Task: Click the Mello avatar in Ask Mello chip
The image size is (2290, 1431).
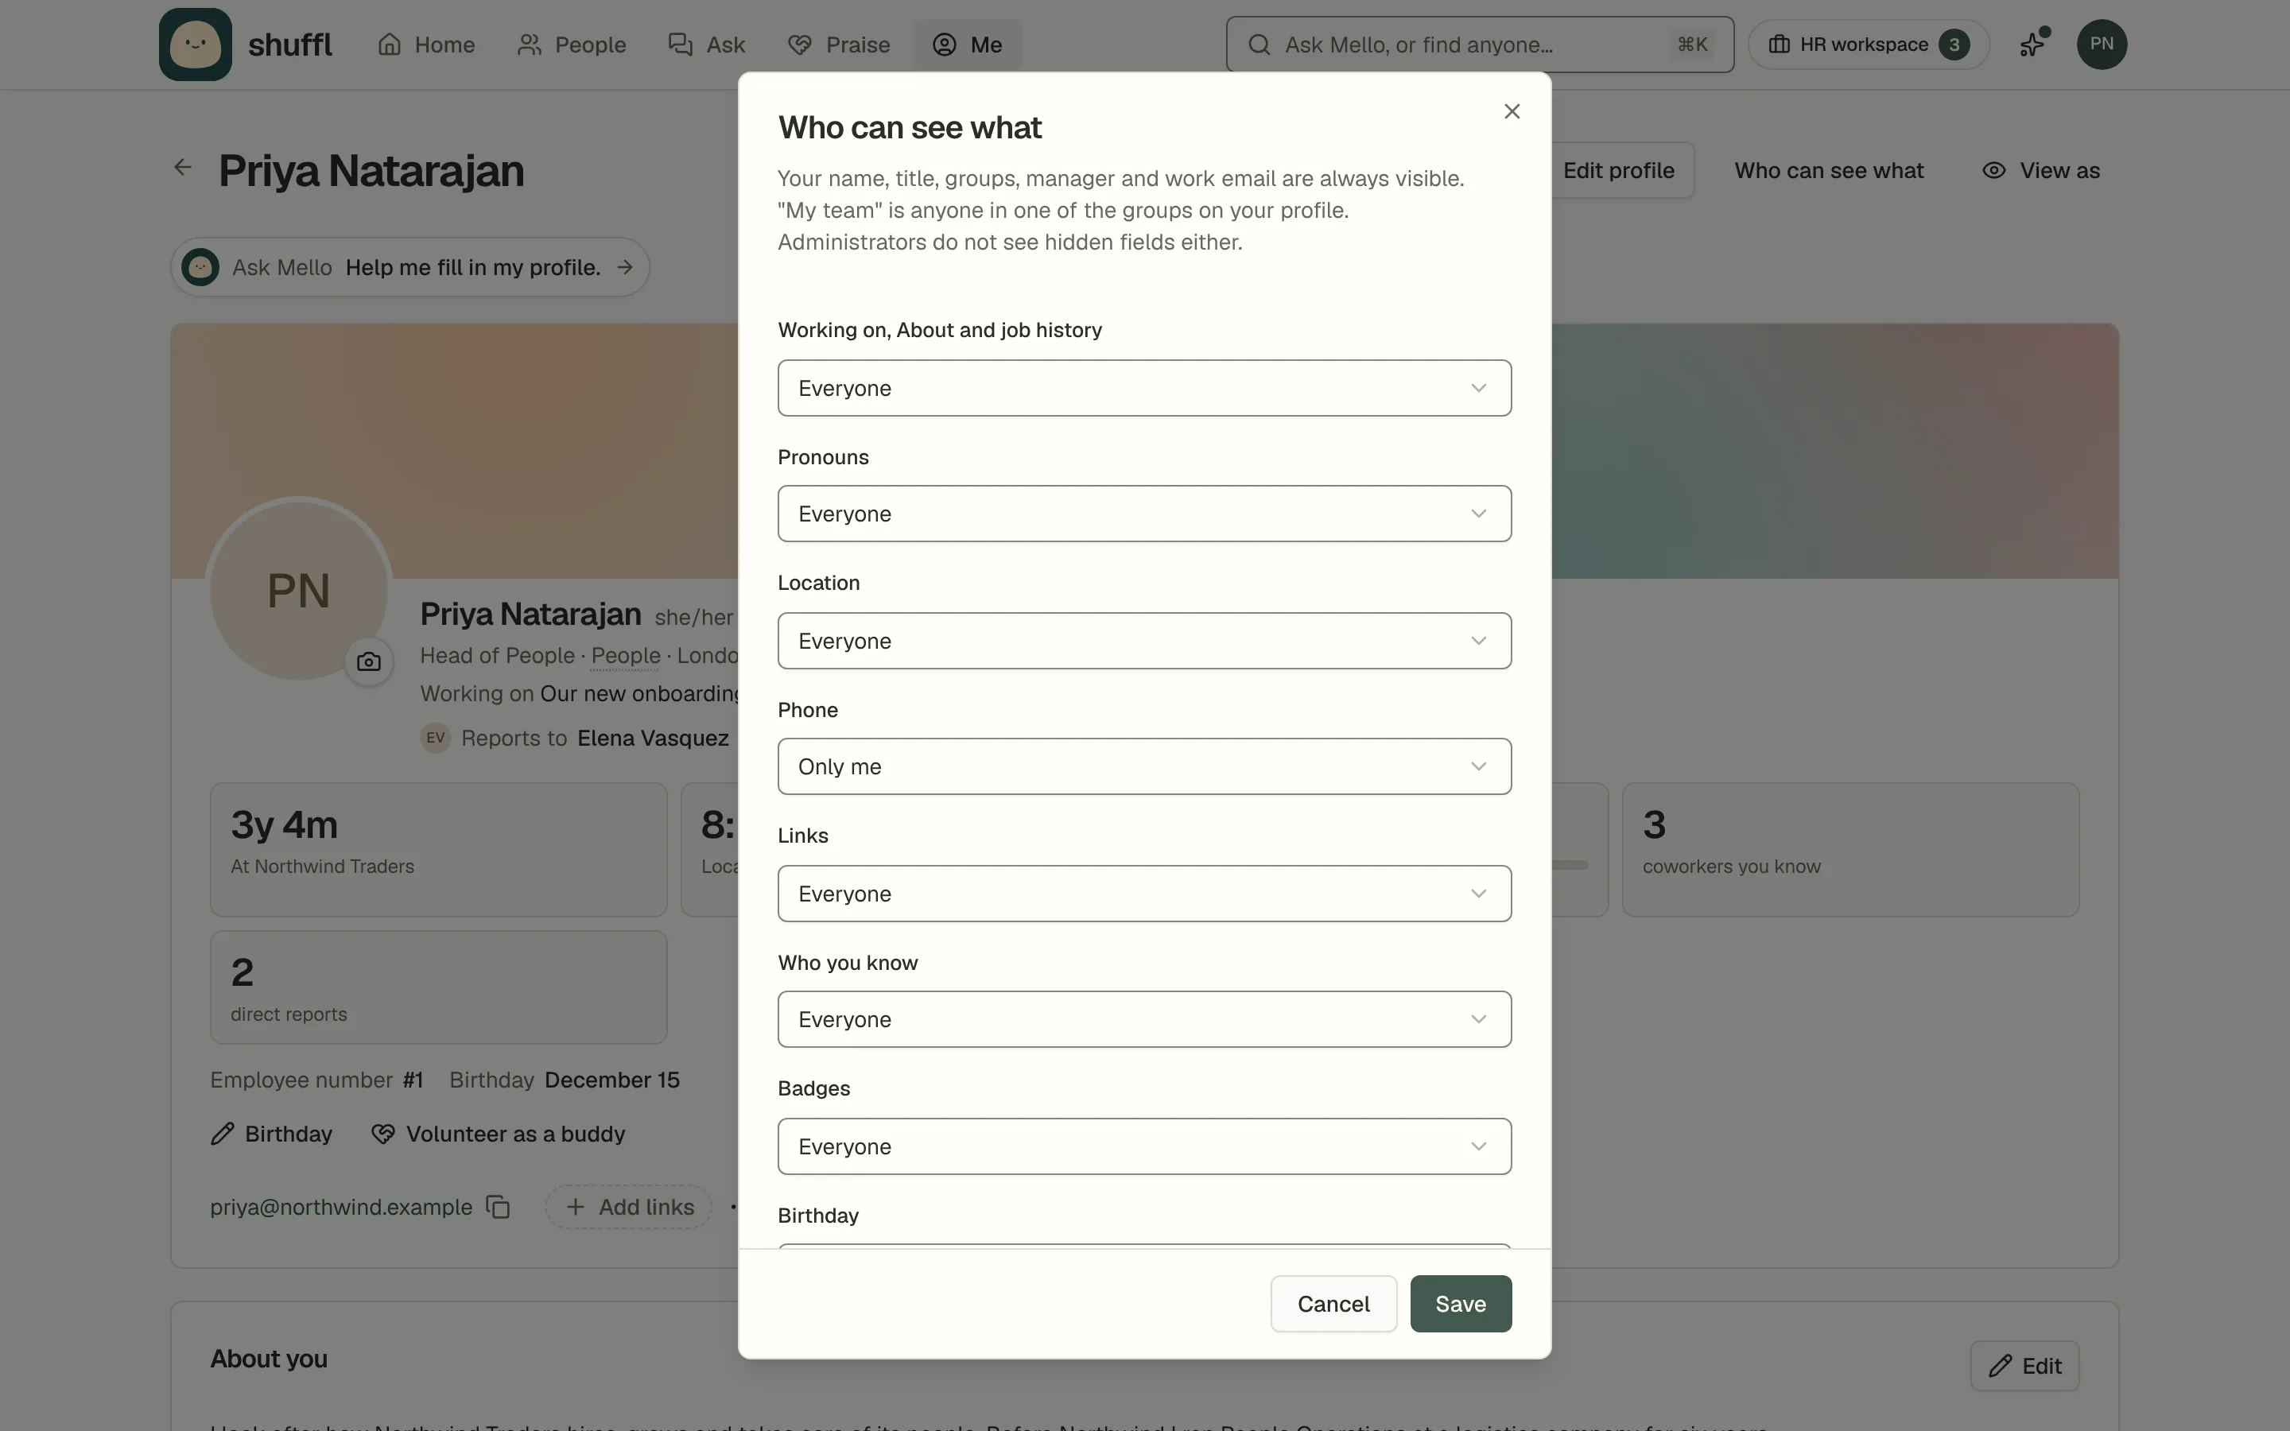Action: click(x=200, y=267)
